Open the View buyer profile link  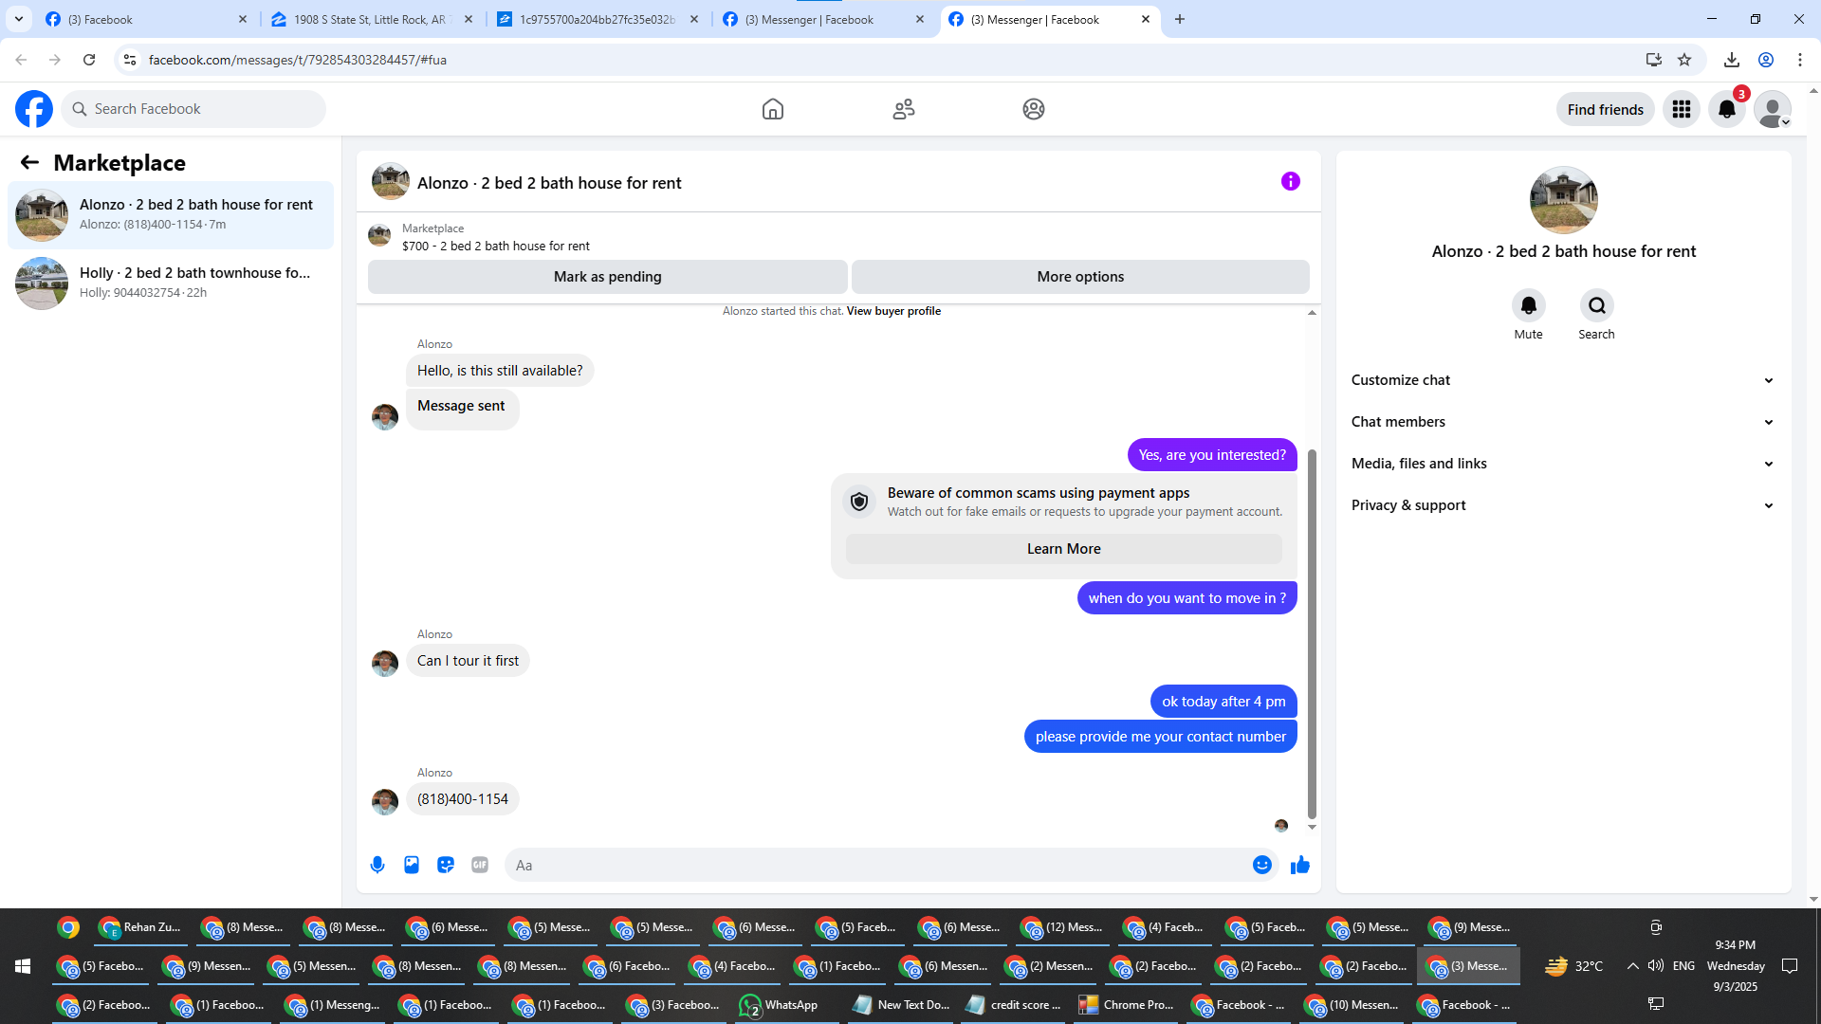(893, 311)
